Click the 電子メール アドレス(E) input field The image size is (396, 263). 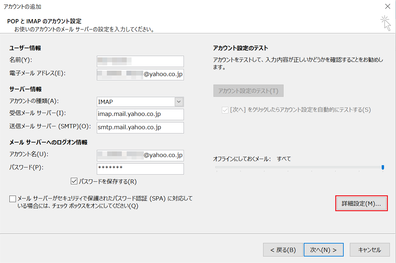140,74
